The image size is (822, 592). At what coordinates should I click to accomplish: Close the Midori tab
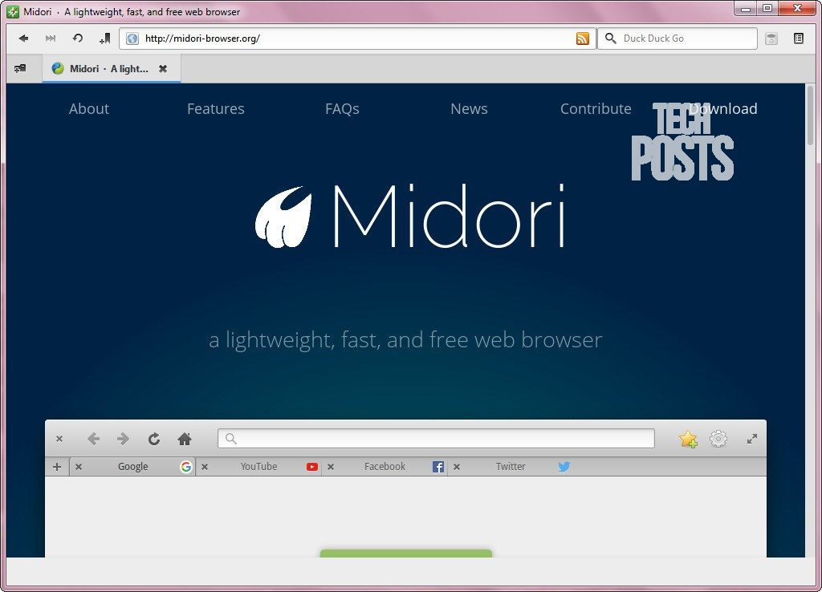[x=163, y=69]
